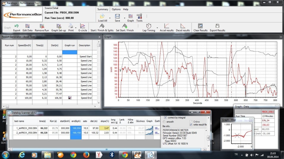Click the Export Results button

tap(217, 26)
